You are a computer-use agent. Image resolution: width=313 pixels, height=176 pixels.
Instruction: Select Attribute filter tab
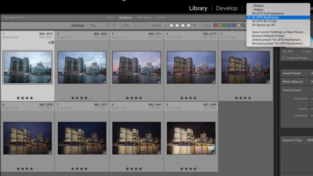(126, 18)
